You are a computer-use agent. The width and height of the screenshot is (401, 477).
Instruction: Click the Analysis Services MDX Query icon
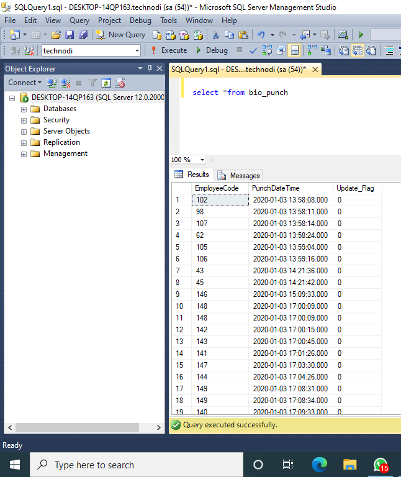click(171, 35)
